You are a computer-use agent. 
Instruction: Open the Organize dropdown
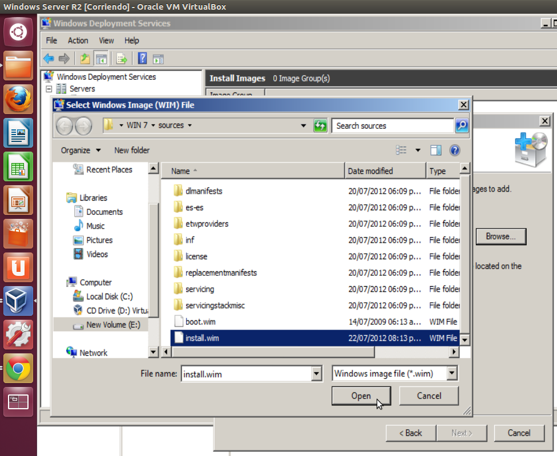tap(80, 150)
